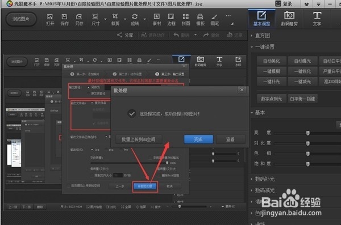The height and width of the screenshot is (225, 341).
Task: Open the title bar main menu dropdown
Action: pos(318,4)
